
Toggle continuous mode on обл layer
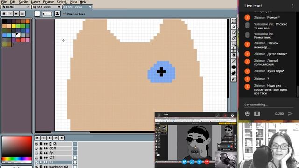point(46,148)
